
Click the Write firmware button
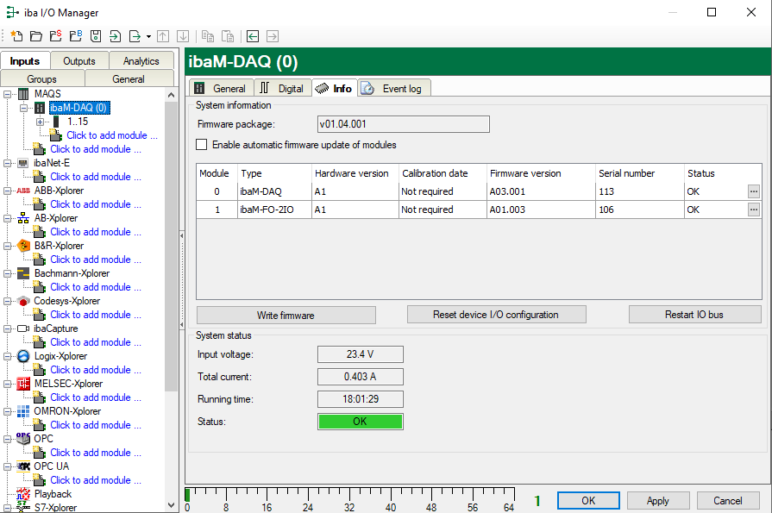tap(286, 315)
